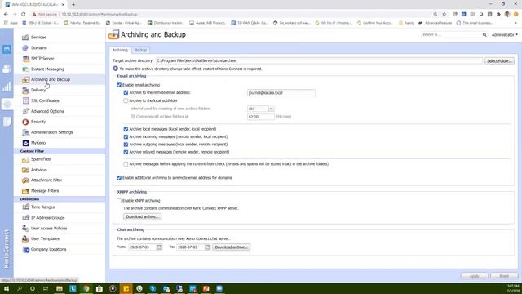Click search magnifier in Where is box

484,34
